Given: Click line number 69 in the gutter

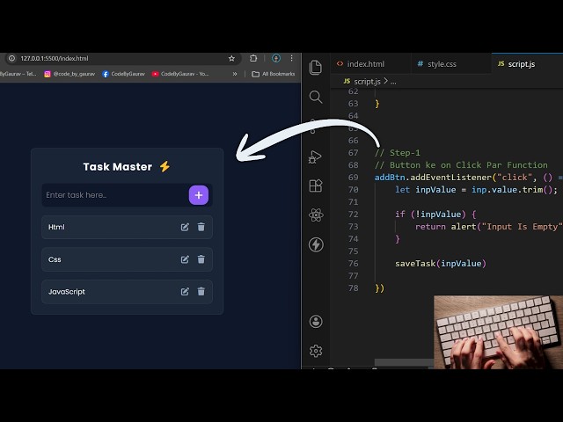Looking at the screenshot, I should point(354,178).
